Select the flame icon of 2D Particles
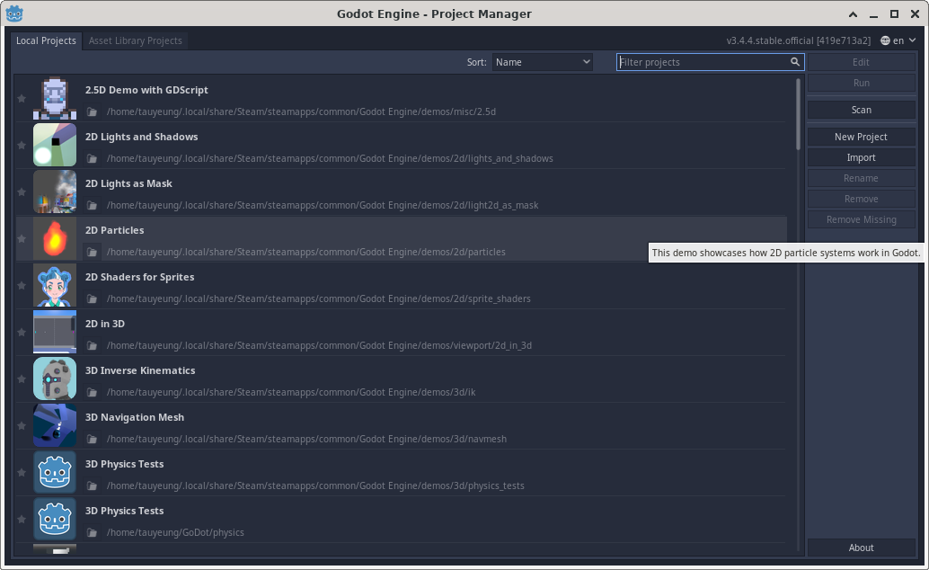Viewport: 929px width, 570px height. [x=55, y=238]
